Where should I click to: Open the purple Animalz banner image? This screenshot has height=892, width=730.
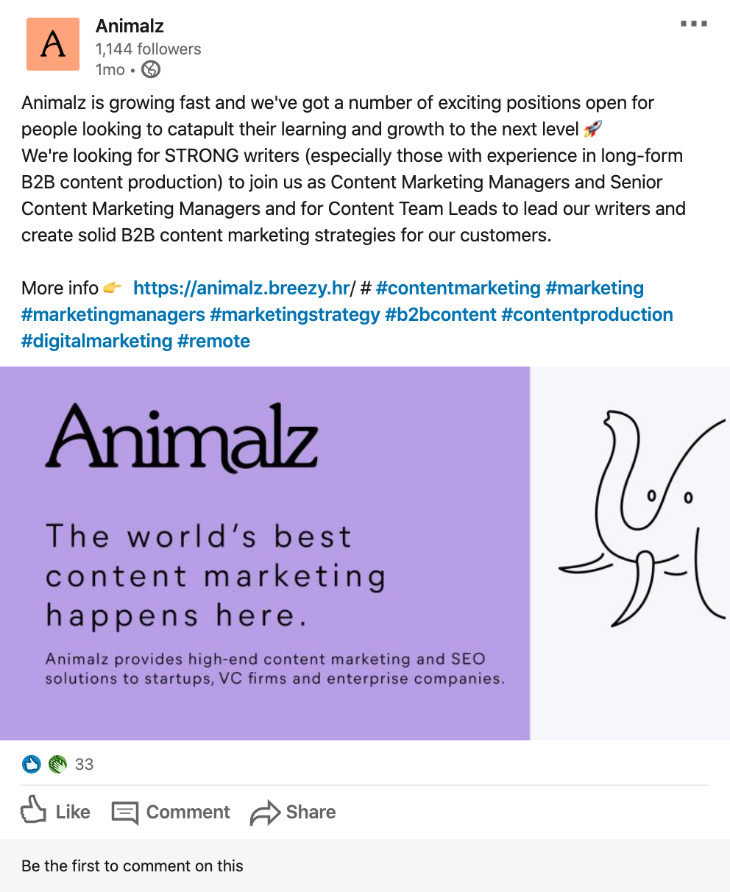pos(265,553)
